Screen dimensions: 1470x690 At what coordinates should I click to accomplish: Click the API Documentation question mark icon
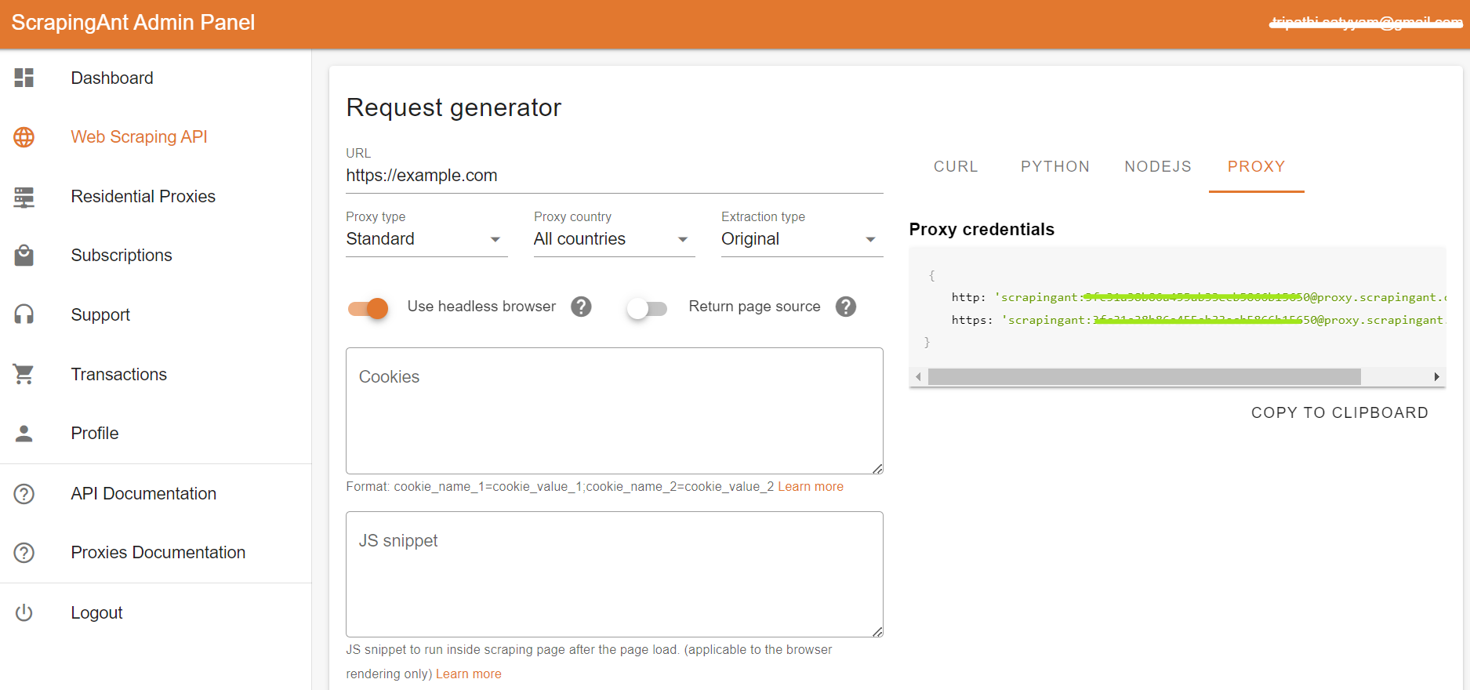24,494
